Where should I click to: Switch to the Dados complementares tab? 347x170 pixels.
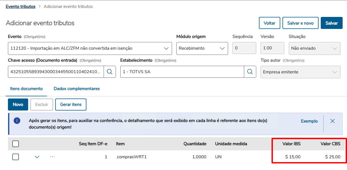click(77, 89)
